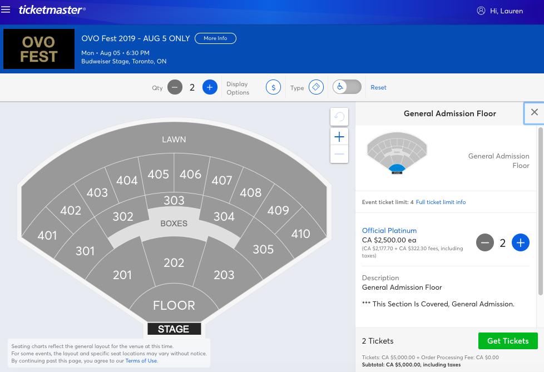544x372 pixels.
Task: Reset all ticket filters
Action: pyautogui.click(x=378, y=87)
